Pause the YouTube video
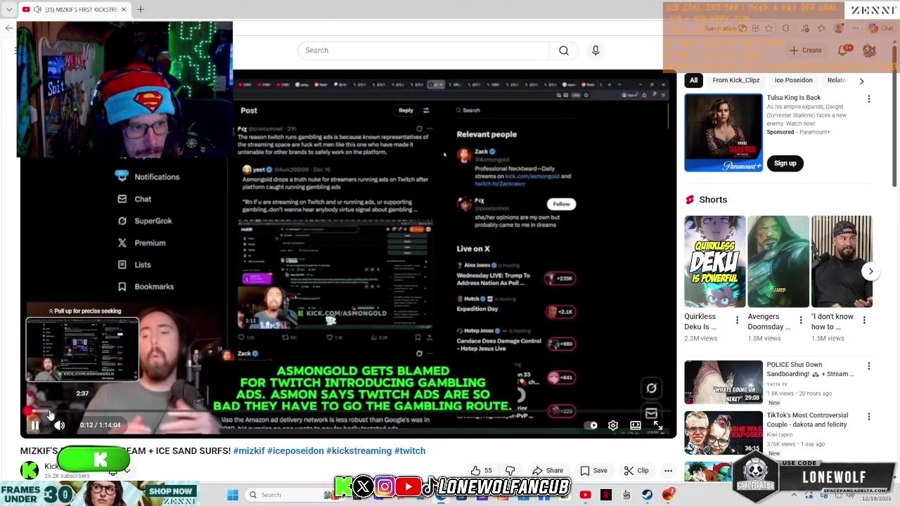The image size is (900, 506). pos(34,425)
